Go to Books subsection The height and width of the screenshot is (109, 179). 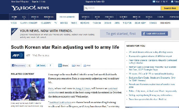[108, 23]
